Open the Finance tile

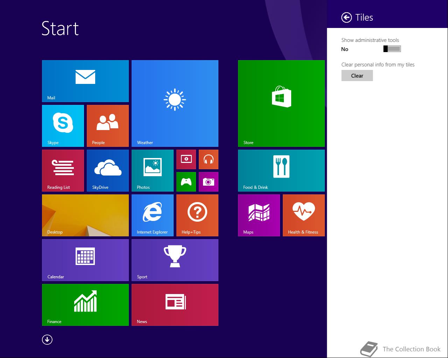[85, 305]
